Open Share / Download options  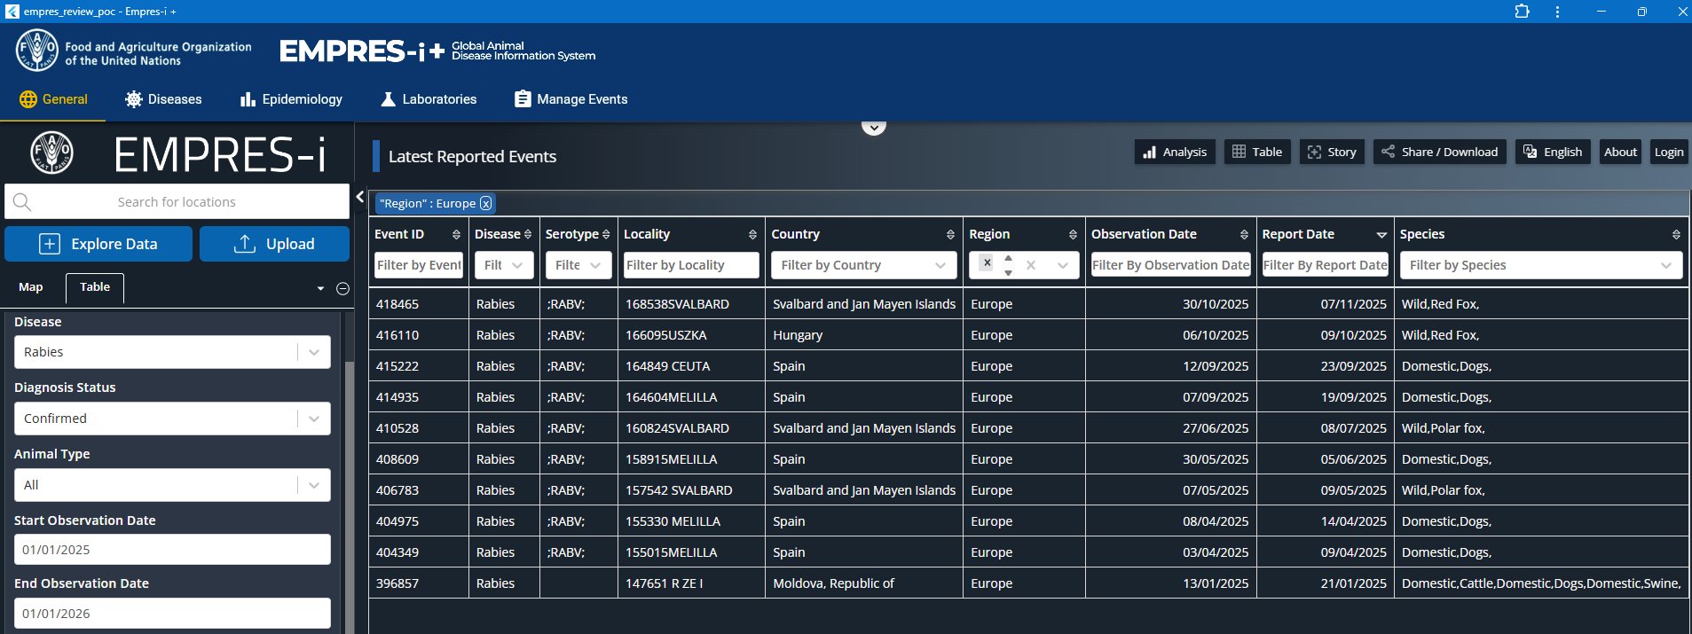click(1439, 152)
